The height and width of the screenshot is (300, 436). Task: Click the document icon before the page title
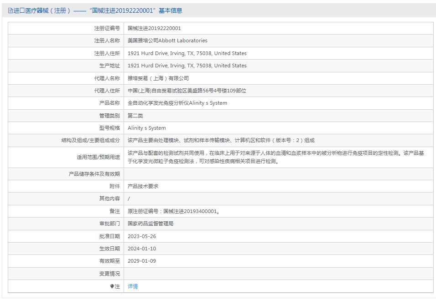(10, 11)
